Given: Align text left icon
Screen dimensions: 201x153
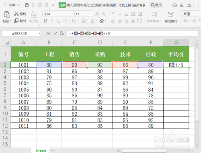Looking at the screenshot, I should click(113, 21).
